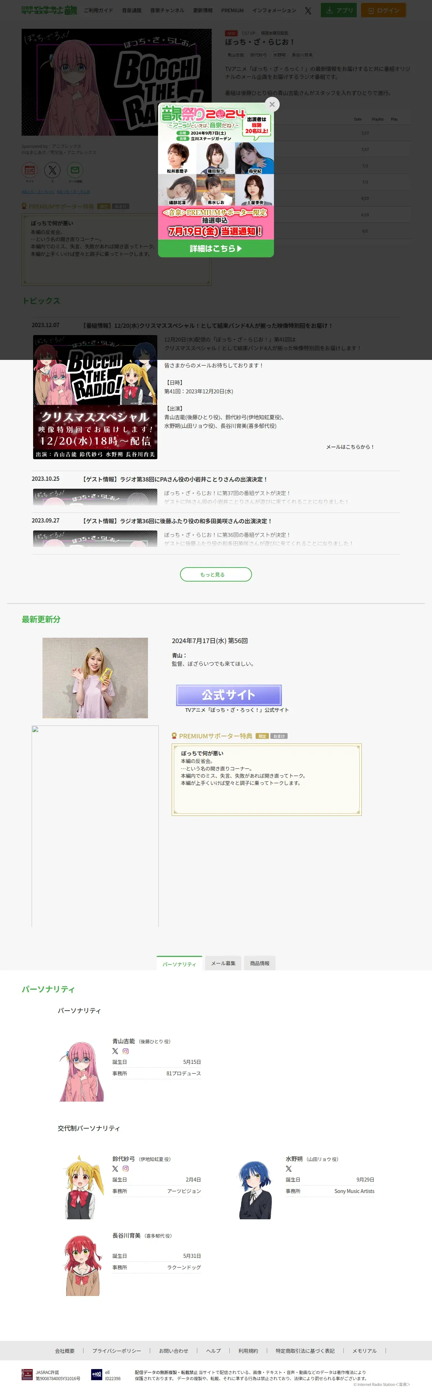The height and width of the screenshot is (1396, 432).
Task: Click the ell ID22398 badge icon
Action: pyautogui.click(x=96, y=1374)
